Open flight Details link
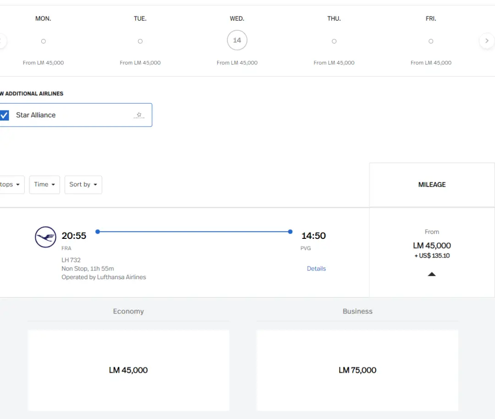The width and height of the screenshot is (495, 419). click(316, 269)
